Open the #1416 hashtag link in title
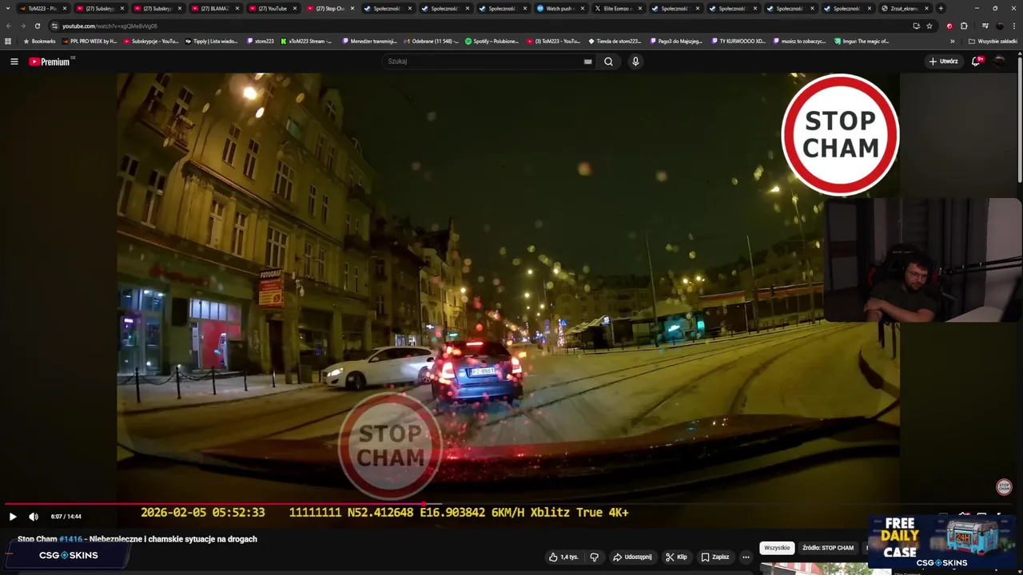This screenshot has width=1023, height=575. click(x=70, y=539)
